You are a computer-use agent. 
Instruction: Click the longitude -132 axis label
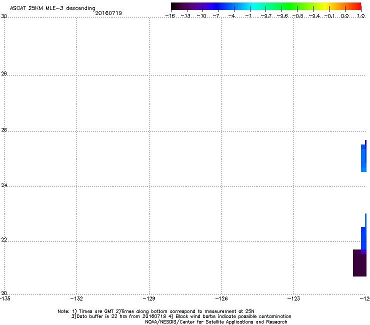point(76,298)
